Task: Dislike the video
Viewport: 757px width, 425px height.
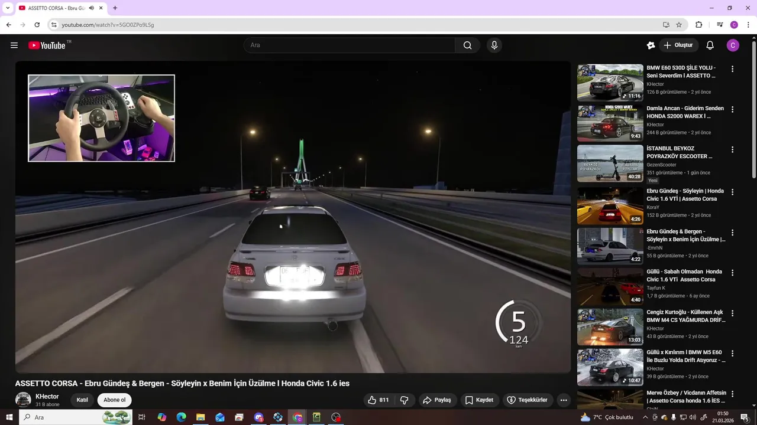Action: (x=405, y=400)
